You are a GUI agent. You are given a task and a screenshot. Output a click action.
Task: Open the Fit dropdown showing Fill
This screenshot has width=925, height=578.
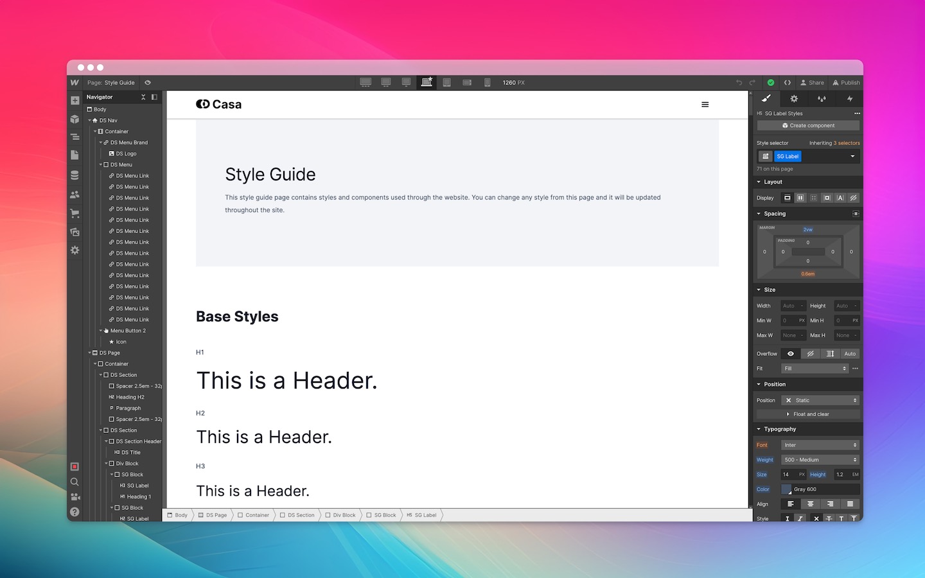tap(815, 369)
